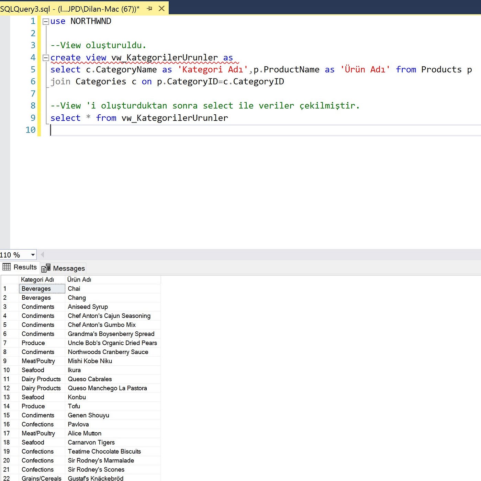Click the Messages tab icon
Screen dimensions: 481x481
[46, 268]
